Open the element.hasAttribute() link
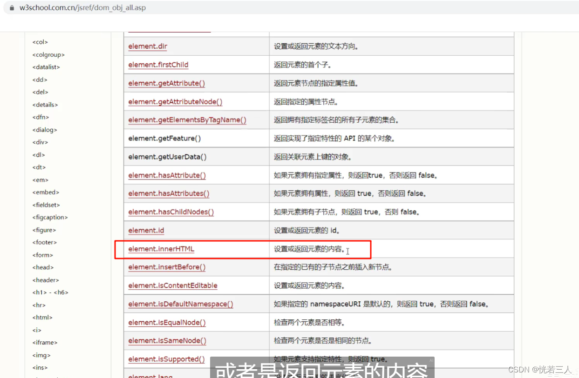The image size is (579, 378). [x=167, y=175]
